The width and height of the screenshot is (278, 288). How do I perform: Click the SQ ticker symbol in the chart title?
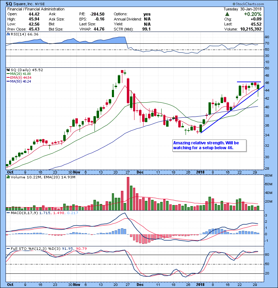tap(9, 4)
